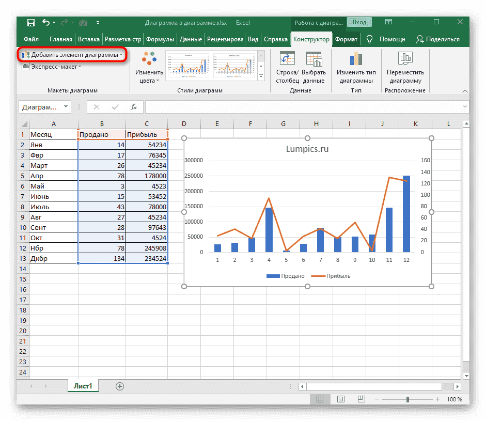Switch to Normal view in status bar

click(320, 399)
